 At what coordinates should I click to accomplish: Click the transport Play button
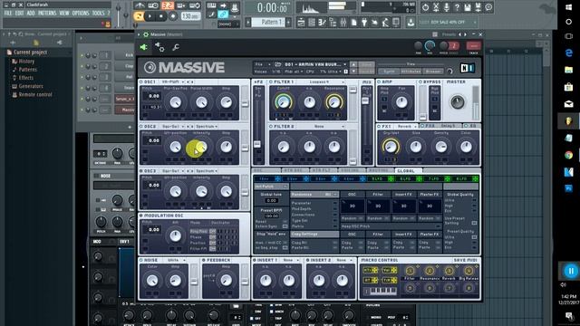(x=150, y=16)
